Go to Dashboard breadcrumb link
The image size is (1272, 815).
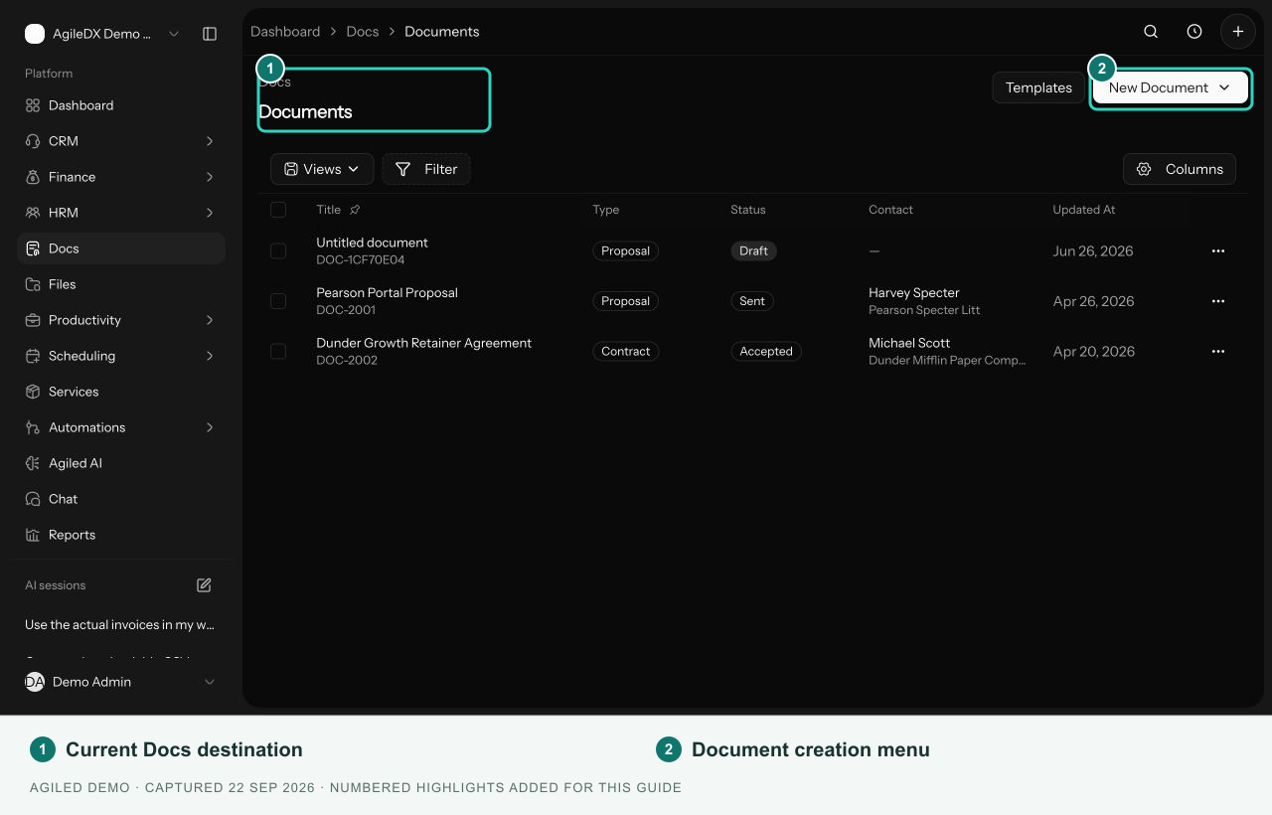[285, 32]
